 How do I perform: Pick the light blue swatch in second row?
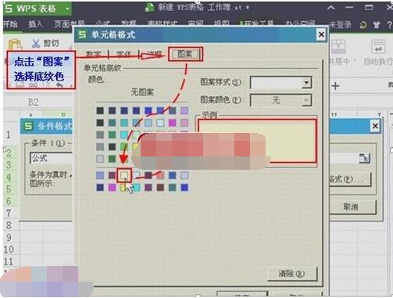pyautogui.click(x=148, y=123)
